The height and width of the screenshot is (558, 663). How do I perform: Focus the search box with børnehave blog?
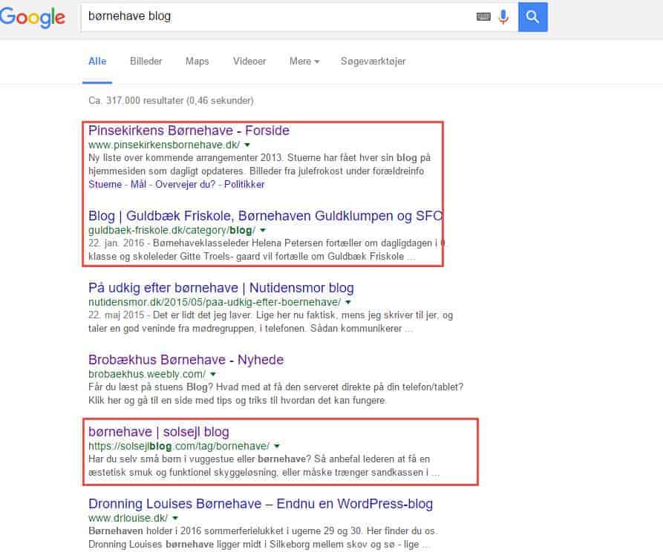(x=279, y=16)
